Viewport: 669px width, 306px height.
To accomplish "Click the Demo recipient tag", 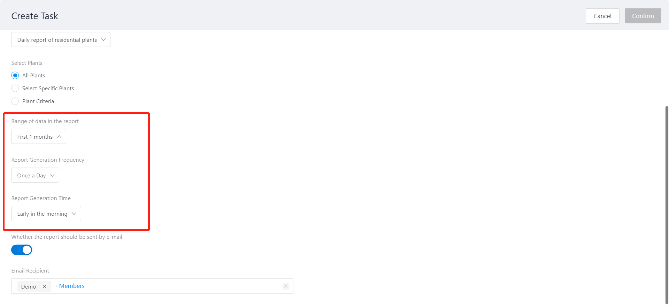I will [29, 286].
